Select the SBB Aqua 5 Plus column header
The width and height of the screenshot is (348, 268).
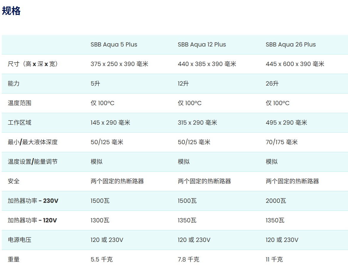114,44
